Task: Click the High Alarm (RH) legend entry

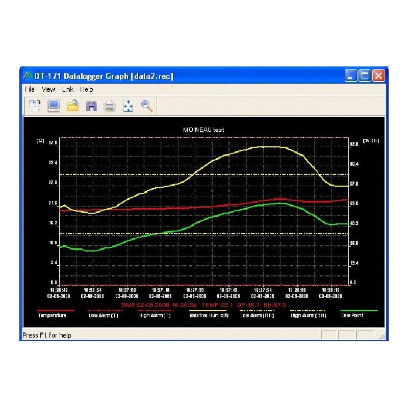Action: pyautogui.click(x=308, y=315)
